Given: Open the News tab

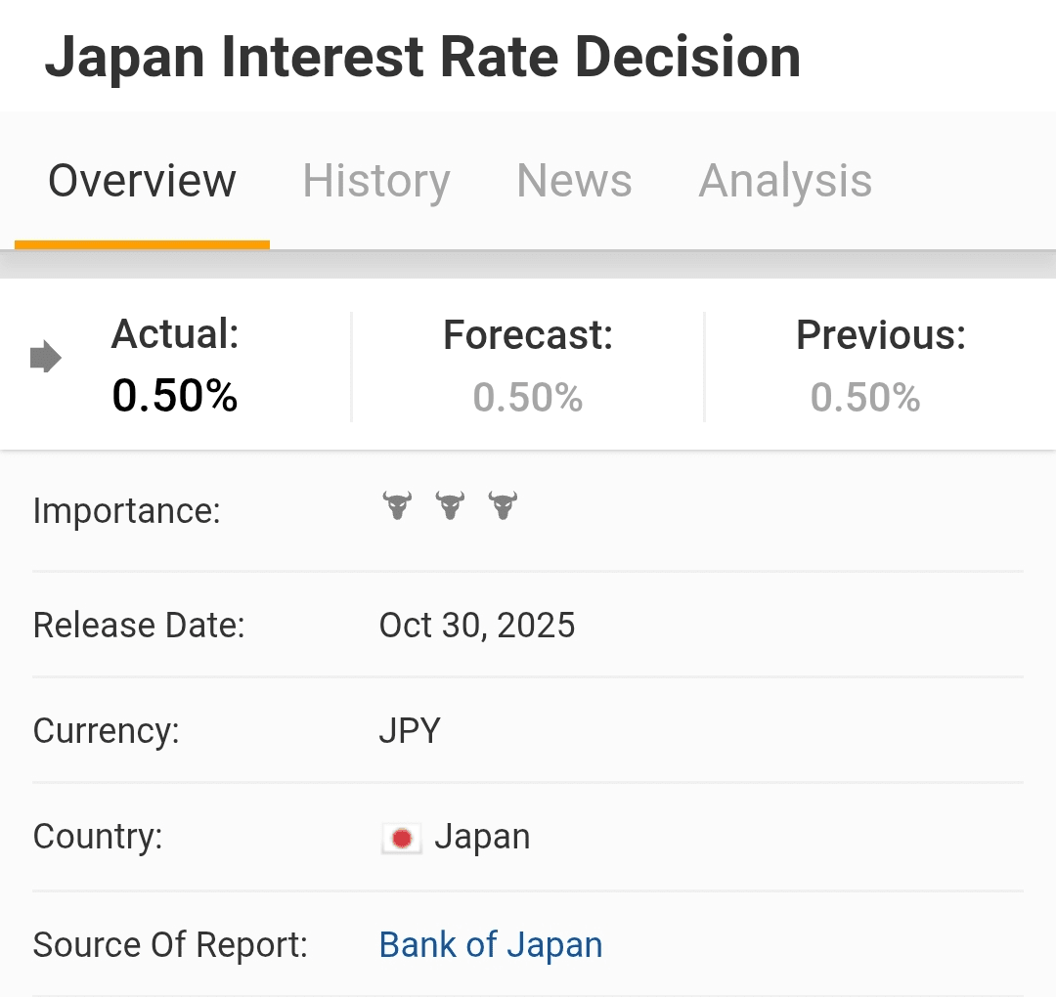Looking at the screenshot, I should 575,181.
